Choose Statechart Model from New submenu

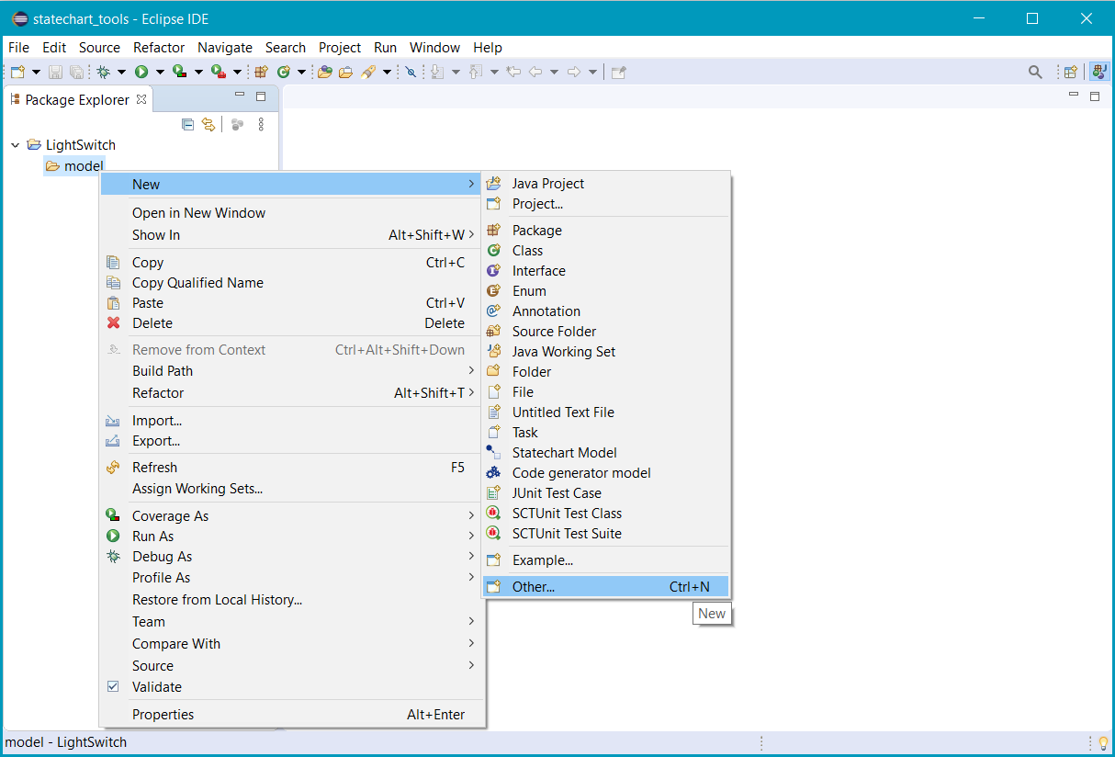pos(605,453)
